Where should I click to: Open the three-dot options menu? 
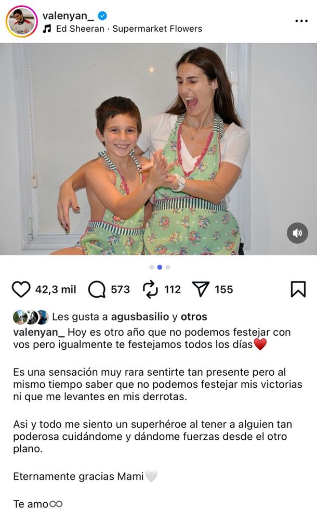point(301,21)
